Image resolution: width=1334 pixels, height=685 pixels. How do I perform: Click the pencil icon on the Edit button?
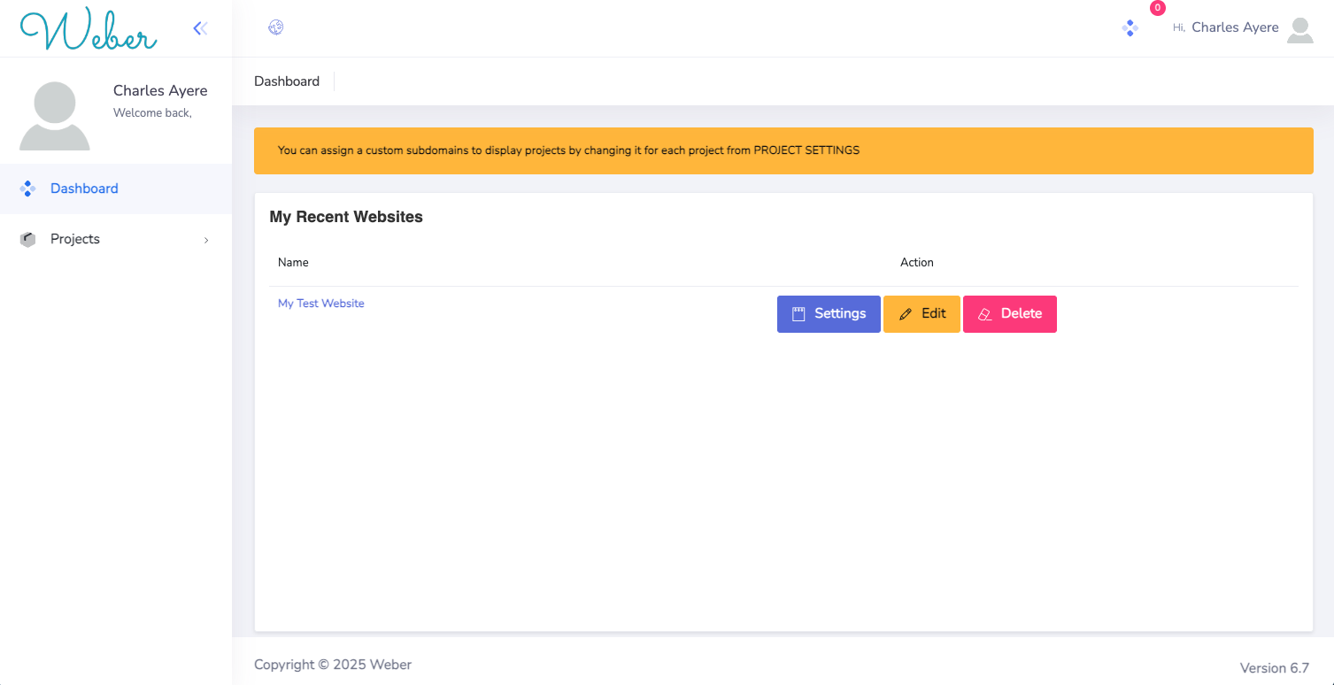tap(906, 313)
